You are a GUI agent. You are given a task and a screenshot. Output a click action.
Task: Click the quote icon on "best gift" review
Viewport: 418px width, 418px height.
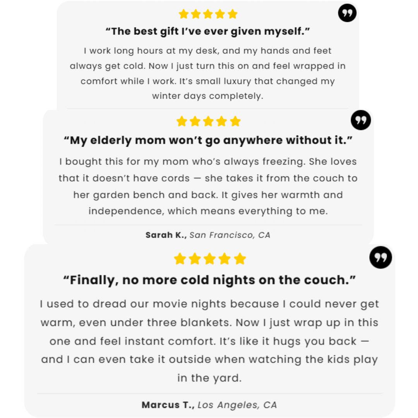coord(347,13)
